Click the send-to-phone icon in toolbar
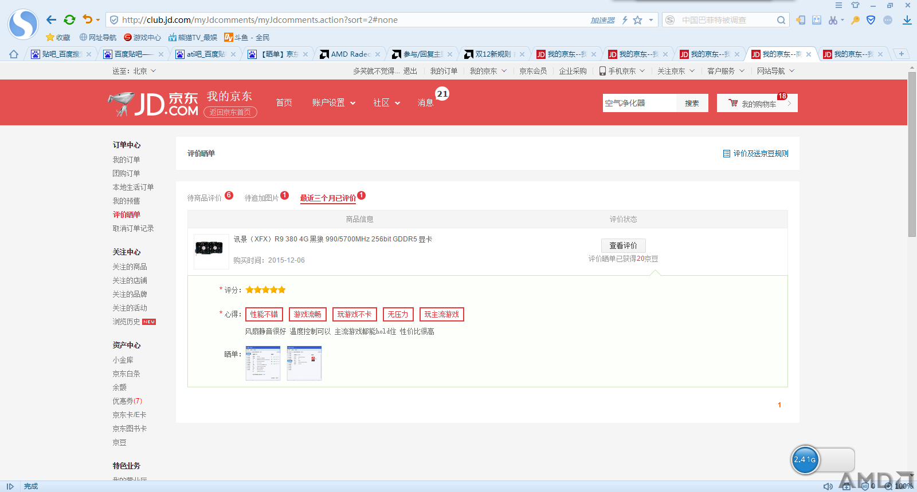Viewport: 917px width, 492px height. (801, 20)
